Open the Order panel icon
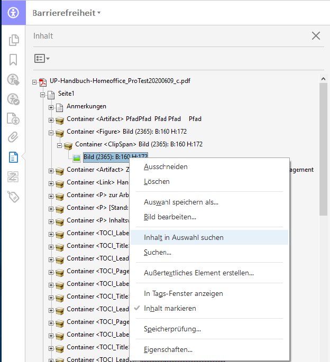 pyautogui.click(x=14, y=177)
